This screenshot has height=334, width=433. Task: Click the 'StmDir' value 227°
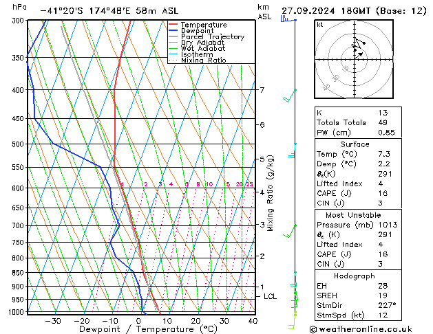[x=387, y=306]
